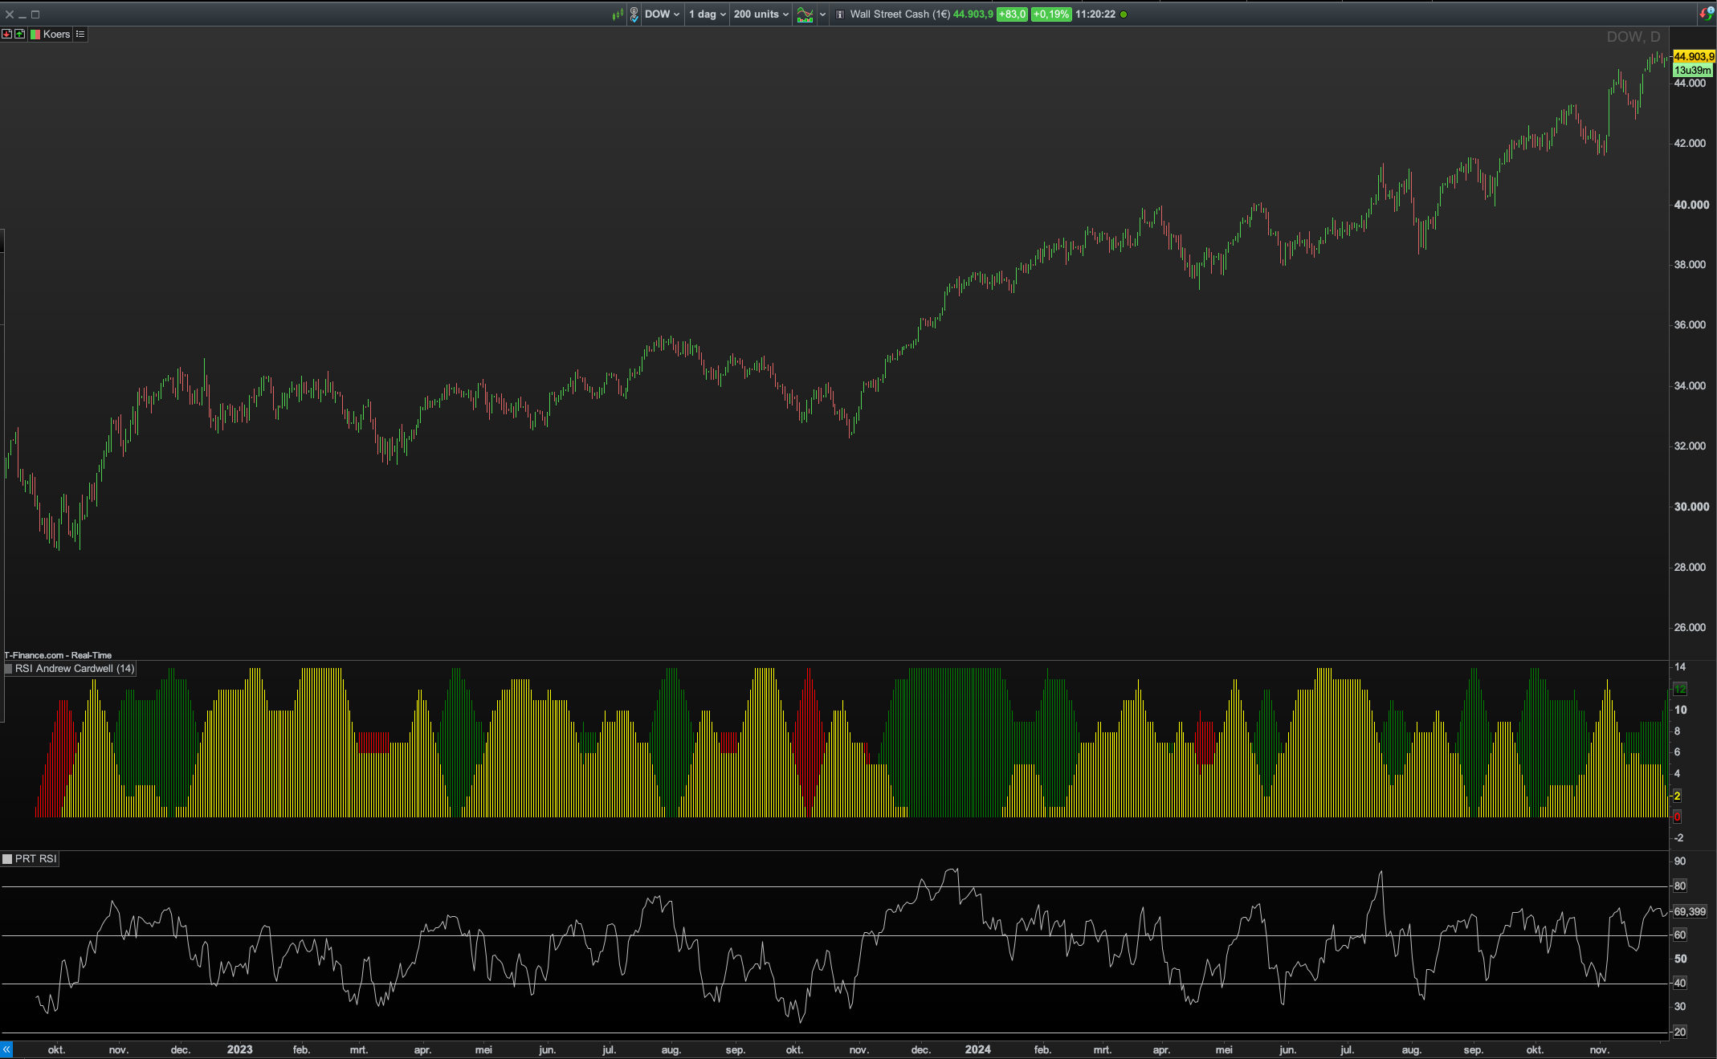The width and height of the screenshot is (1717, 1059).
Task: Open the indicators chart icon
Action: point(805,14)
